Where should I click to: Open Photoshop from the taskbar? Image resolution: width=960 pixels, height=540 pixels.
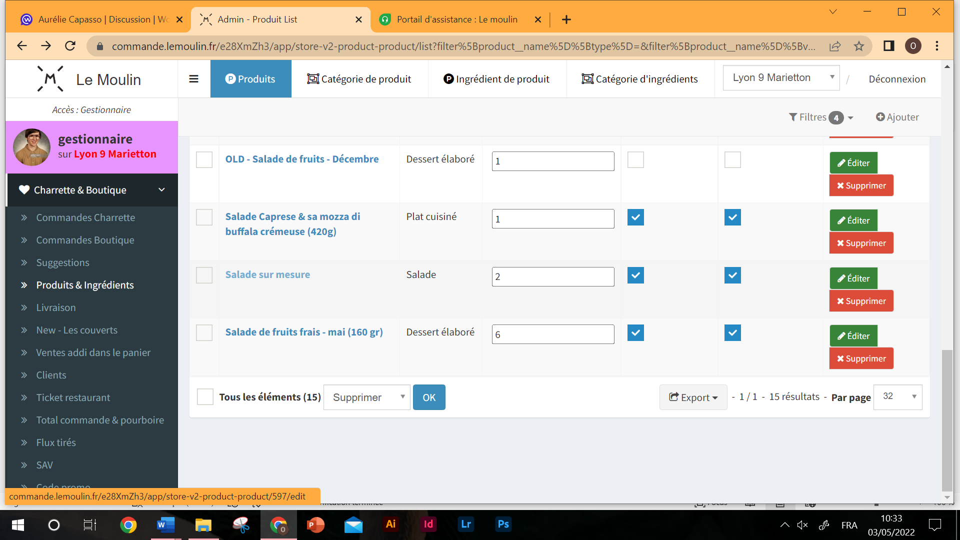click(x=503, y=524)
